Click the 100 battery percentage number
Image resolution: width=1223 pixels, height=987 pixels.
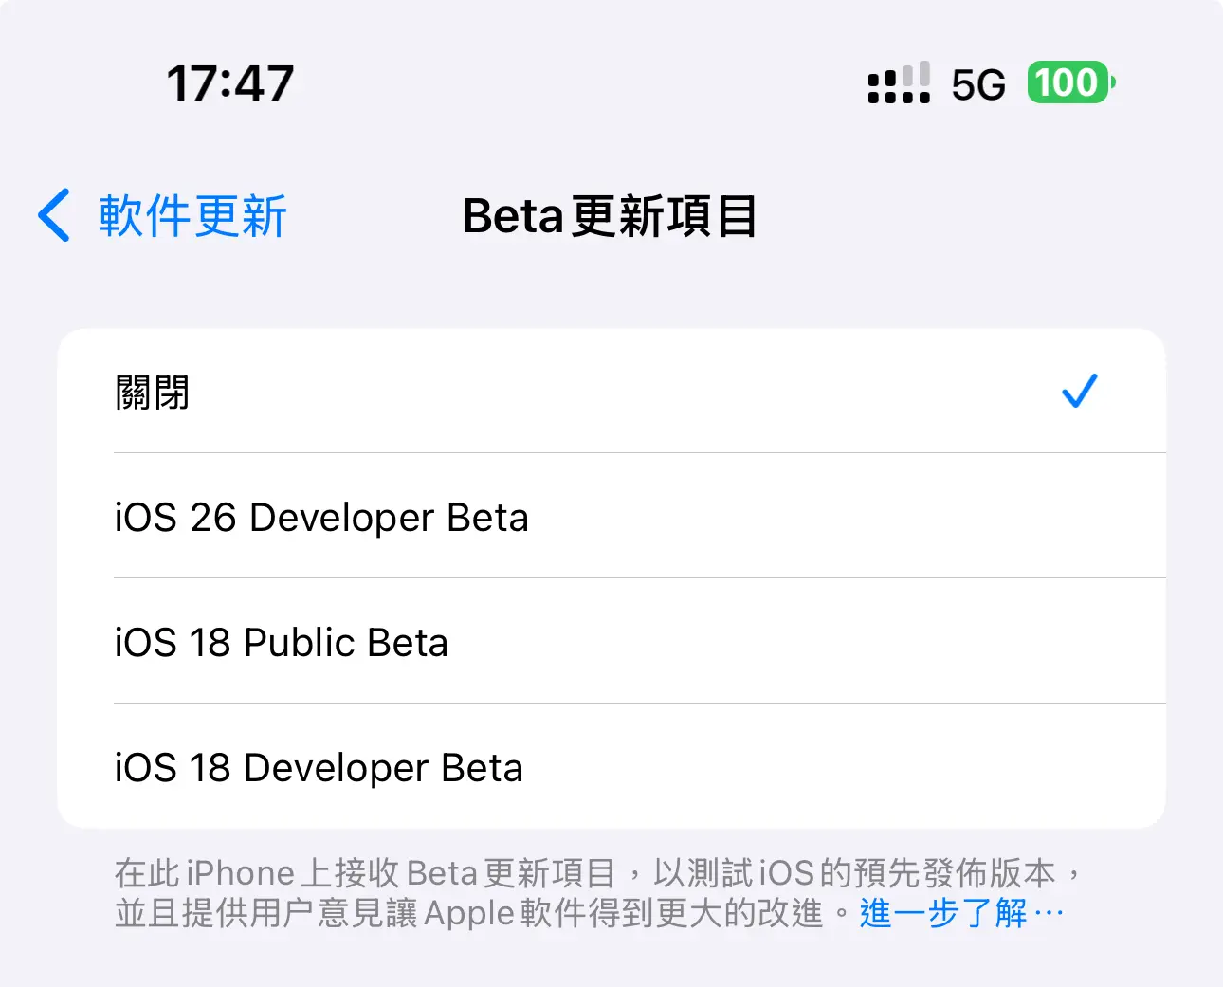coord(1067,82)
